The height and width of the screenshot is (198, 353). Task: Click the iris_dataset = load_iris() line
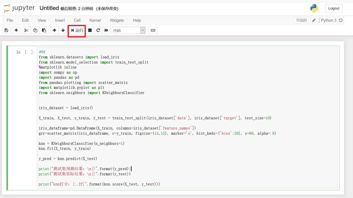pos(66,108)
